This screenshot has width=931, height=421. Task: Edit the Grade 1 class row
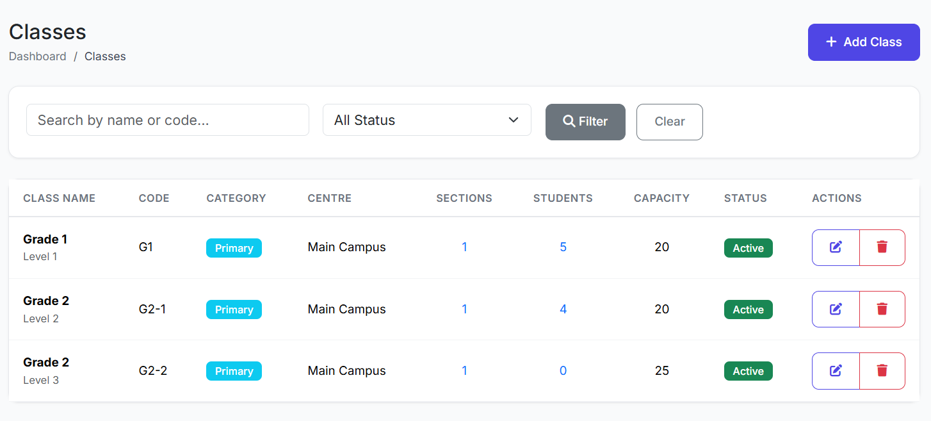(836, 247)
